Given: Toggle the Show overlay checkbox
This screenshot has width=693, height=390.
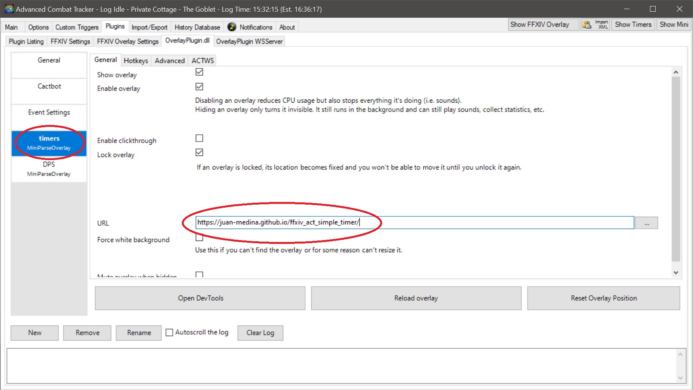Looking at the screenshot, I should [x=199, y=72].
